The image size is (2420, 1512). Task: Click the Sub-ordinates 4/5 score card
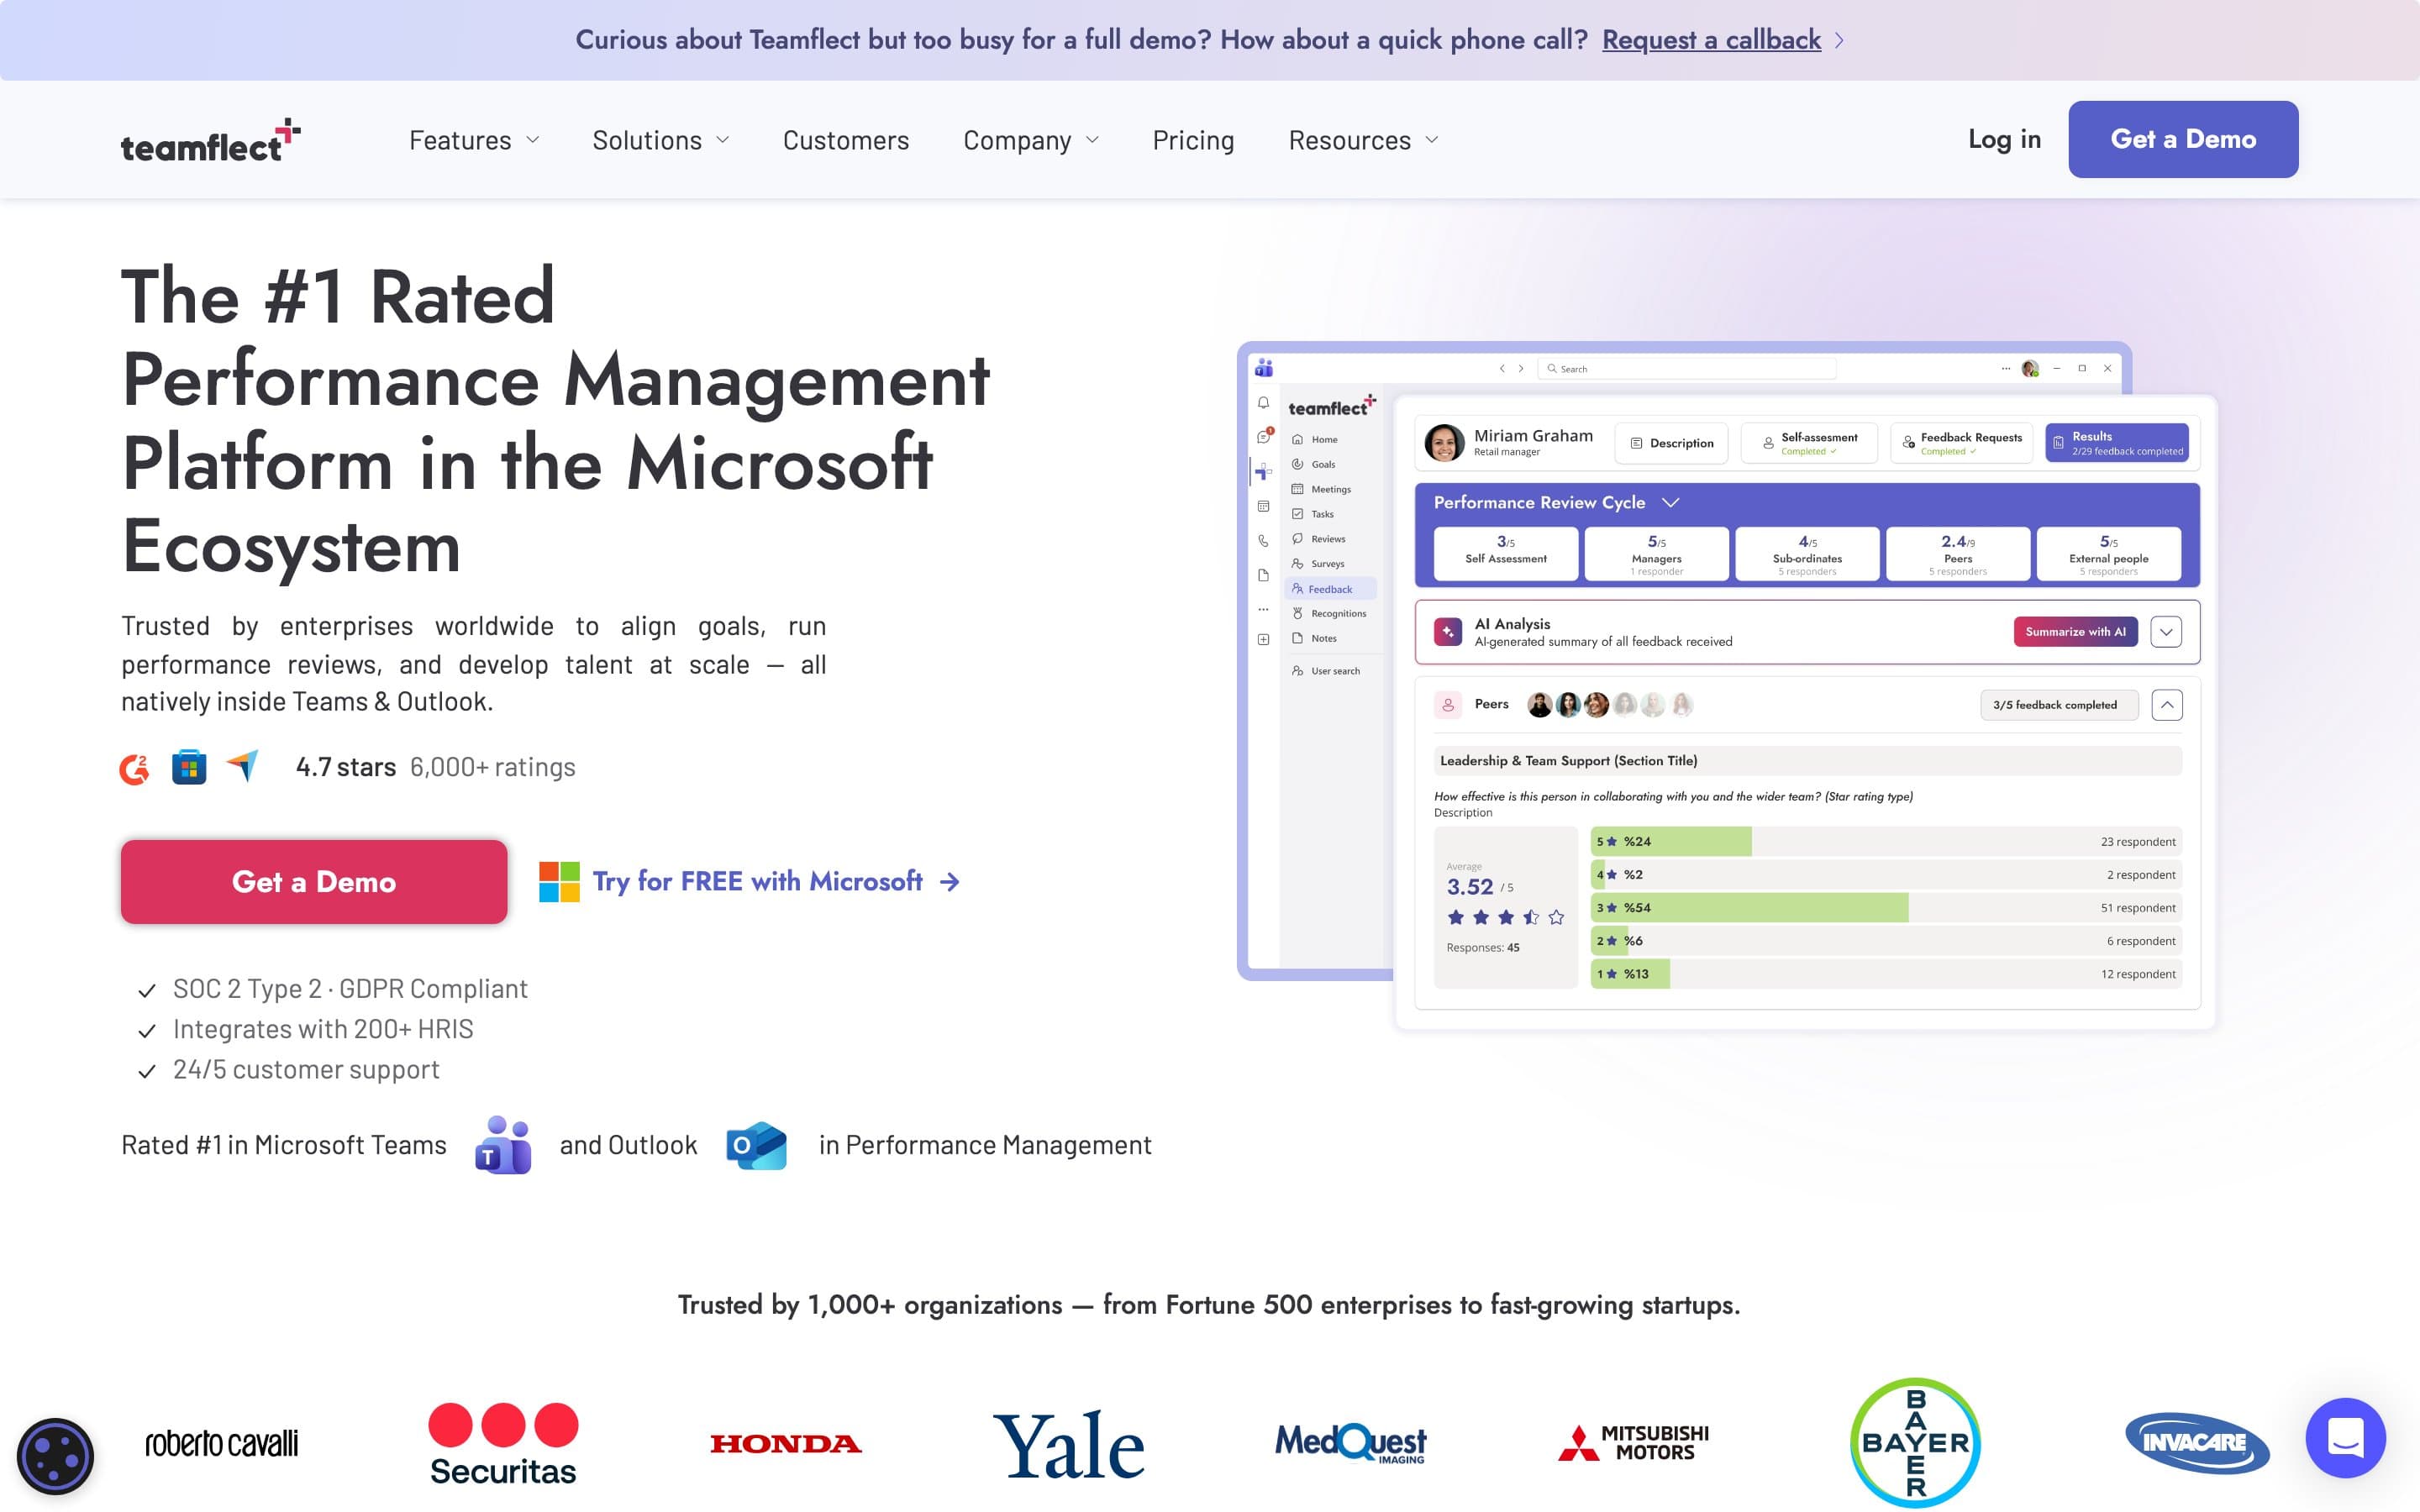(x=1807, y=554)
